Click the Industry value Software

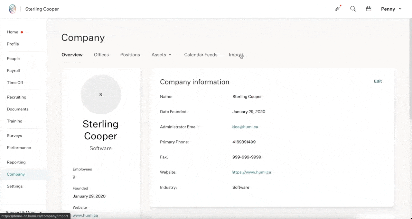[241, 187]
